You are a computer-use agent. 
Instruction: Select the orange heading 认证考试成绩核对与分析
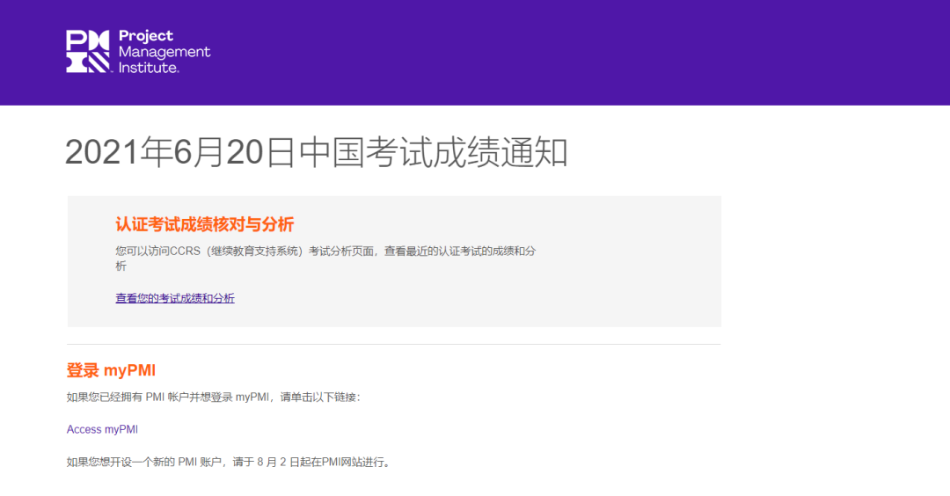204,224
